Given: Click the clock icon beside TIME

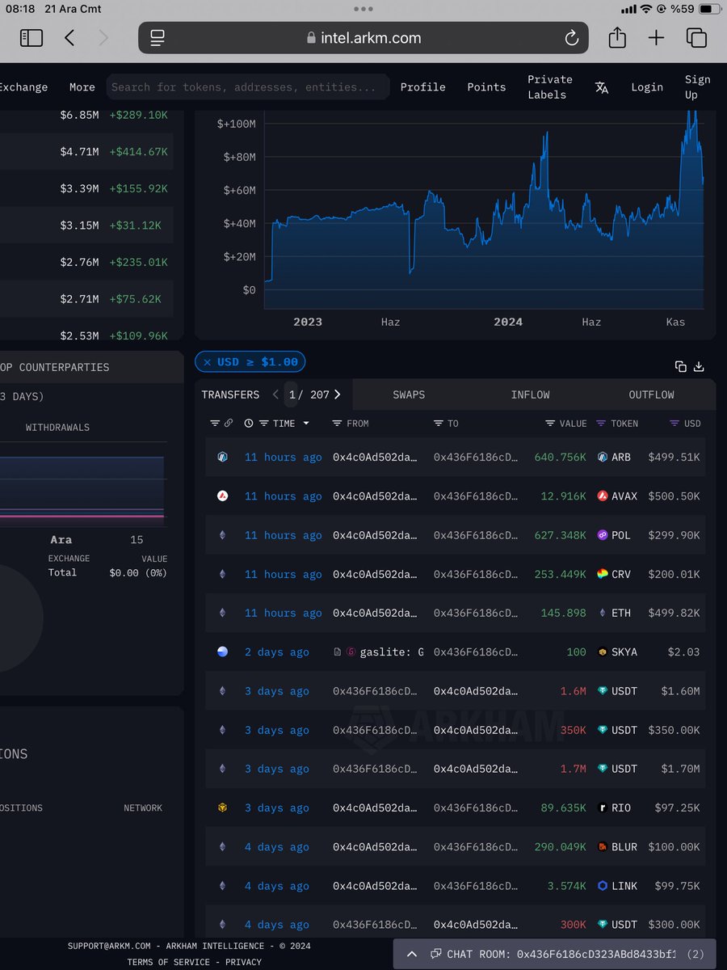Looking at the screenshot, I should click(249, 423).
